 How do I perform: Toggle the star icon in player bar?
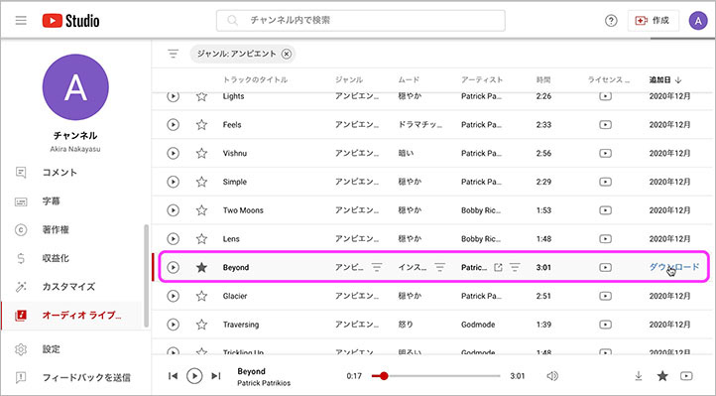point(662,376)
